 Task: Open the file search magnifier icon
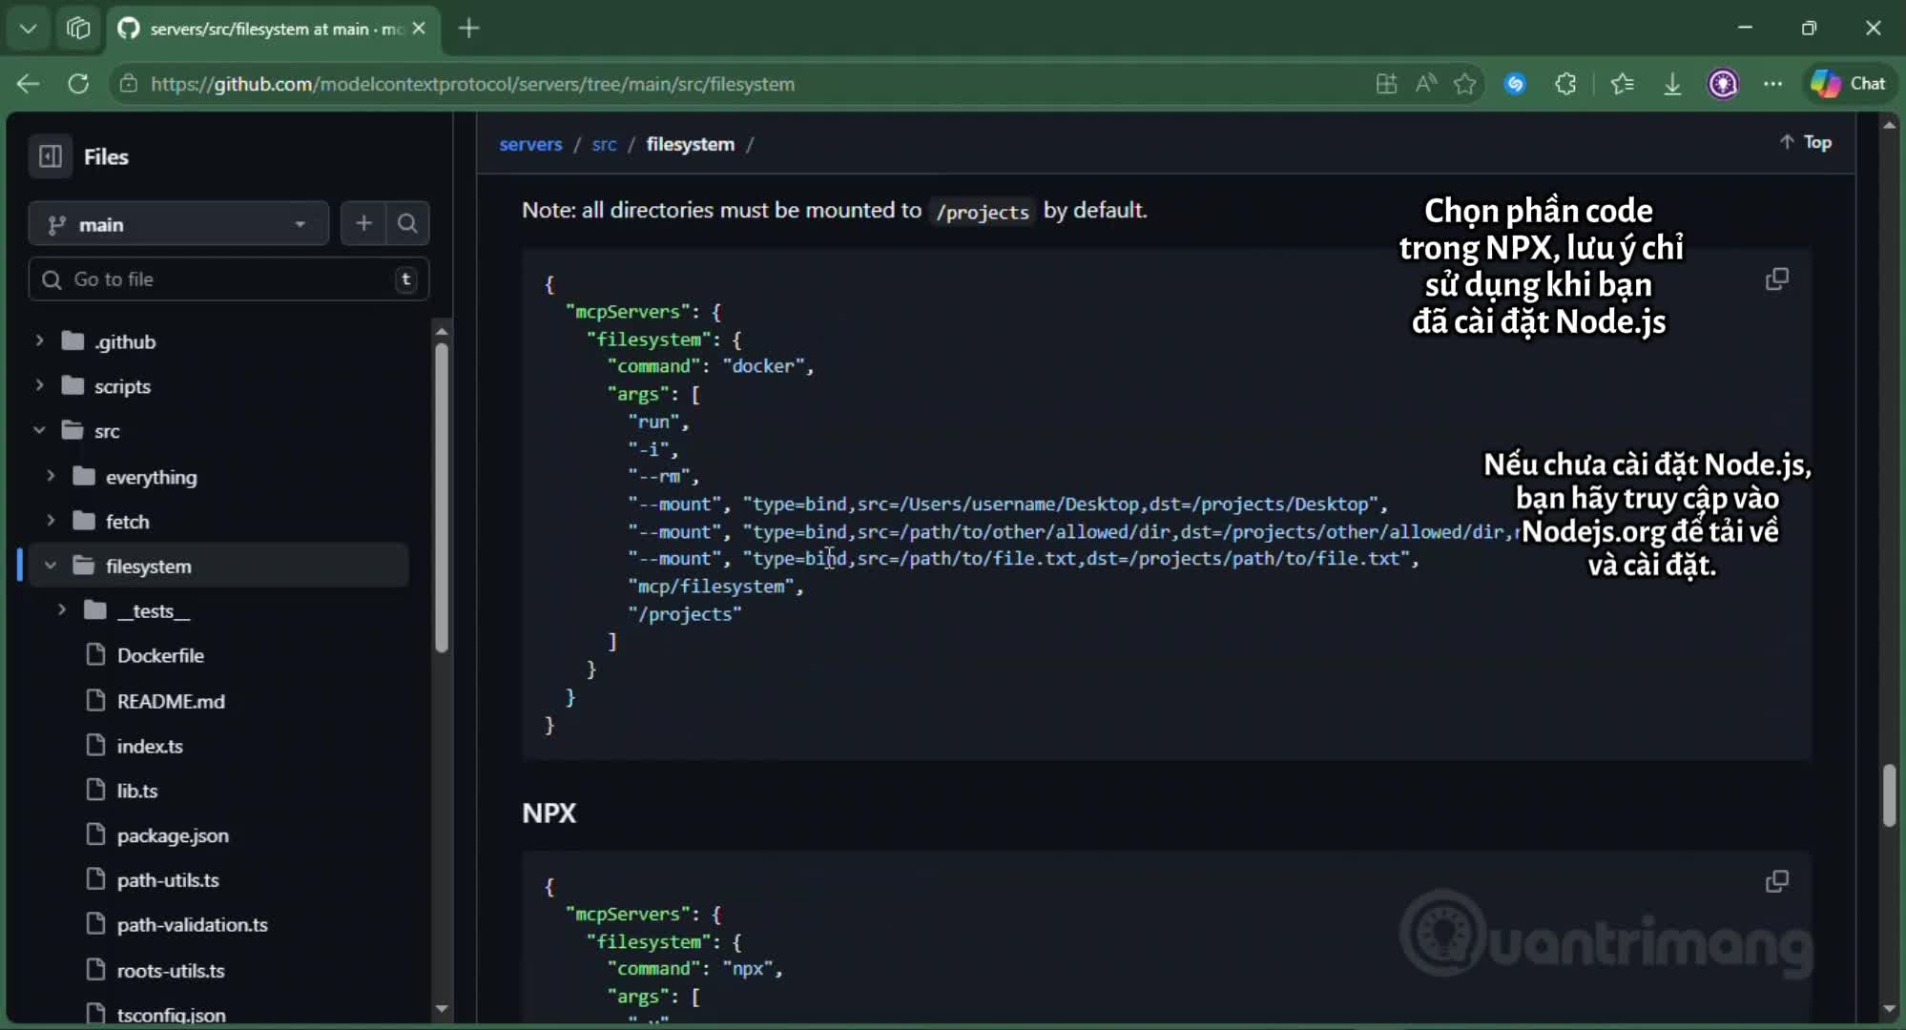[x=407, y=223]
